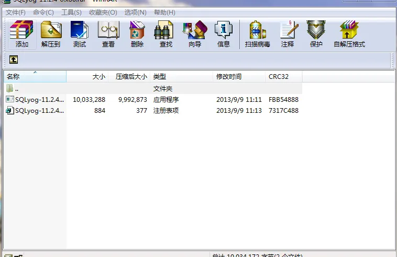Open Extract To (解压到) tool

coord(51,34)
